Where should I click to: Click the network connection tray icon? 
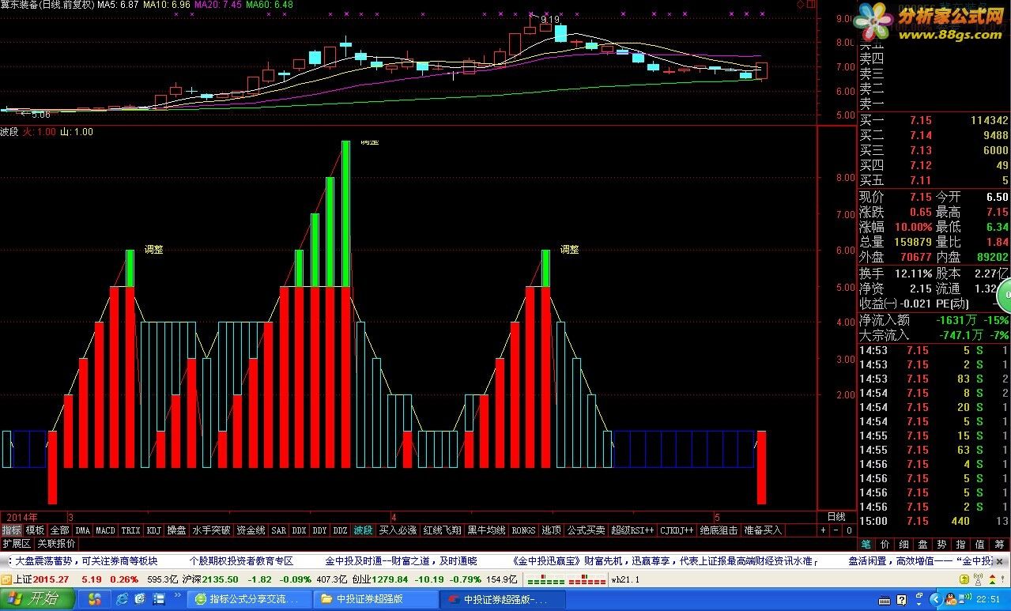point(964,598)
